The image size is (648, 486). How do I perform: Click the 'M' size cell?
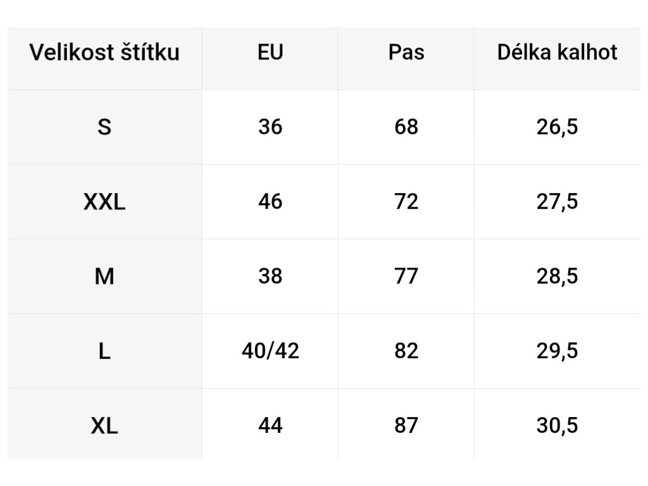tap(104, 277)
